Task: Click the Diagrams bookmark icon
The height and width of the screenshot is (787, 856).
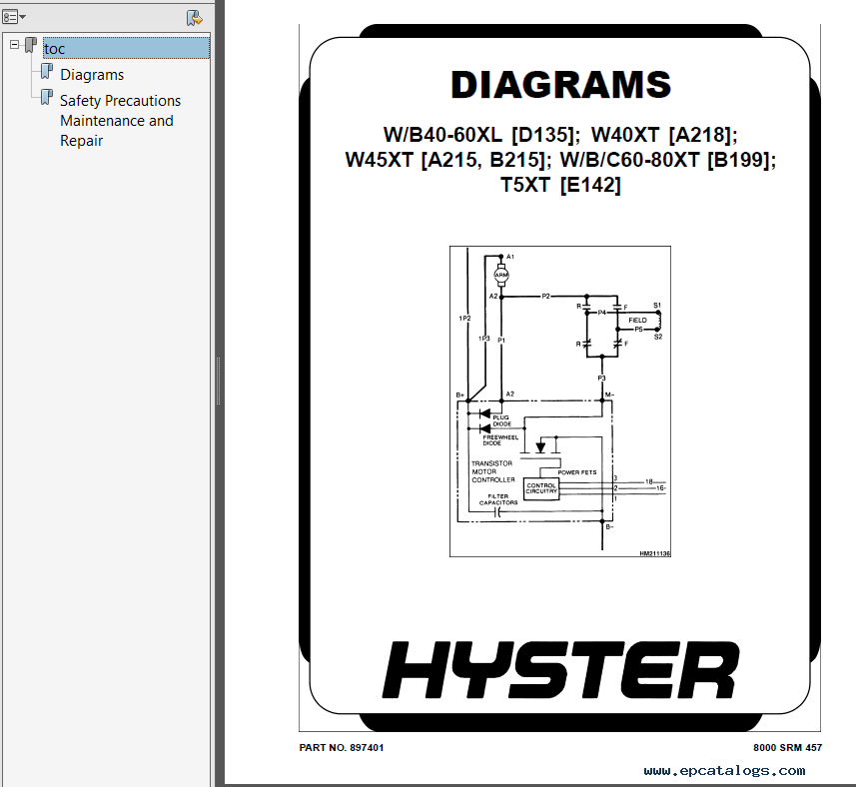Action: [x=48, y=72]
